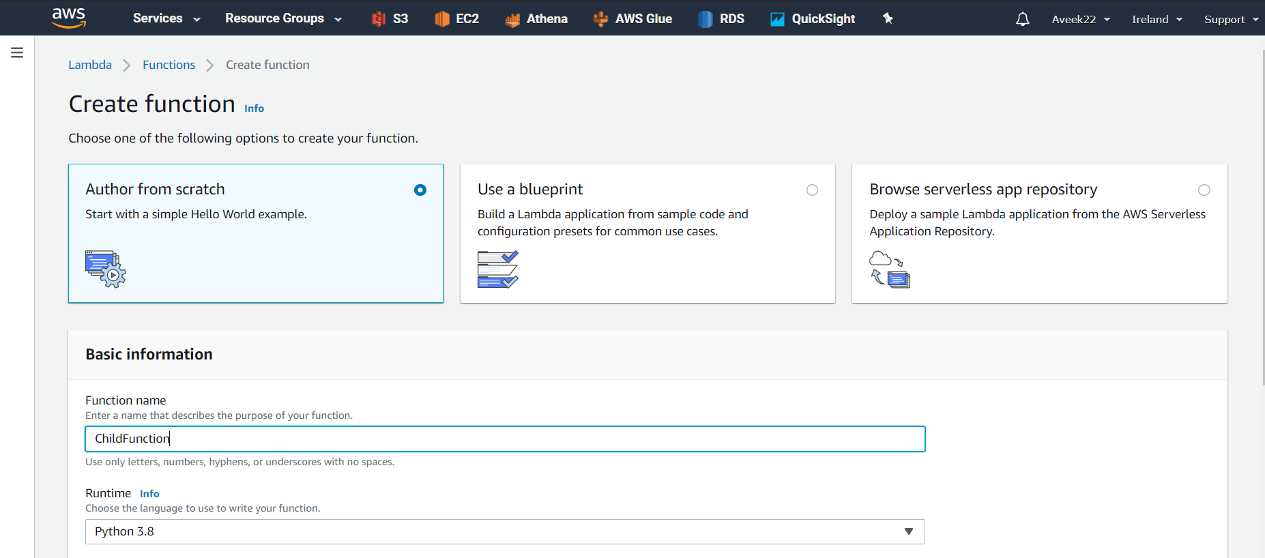The height and width of the screenshot is (558, 1265).
Task: Open the notifications bell
Action: point(1022,19)
